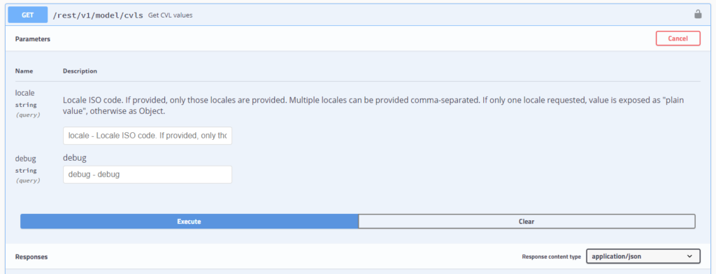The image size is (716, 274).
Task: Click the /rest/v1/model/cvls endpoint path
Action: tap(99, 15)
